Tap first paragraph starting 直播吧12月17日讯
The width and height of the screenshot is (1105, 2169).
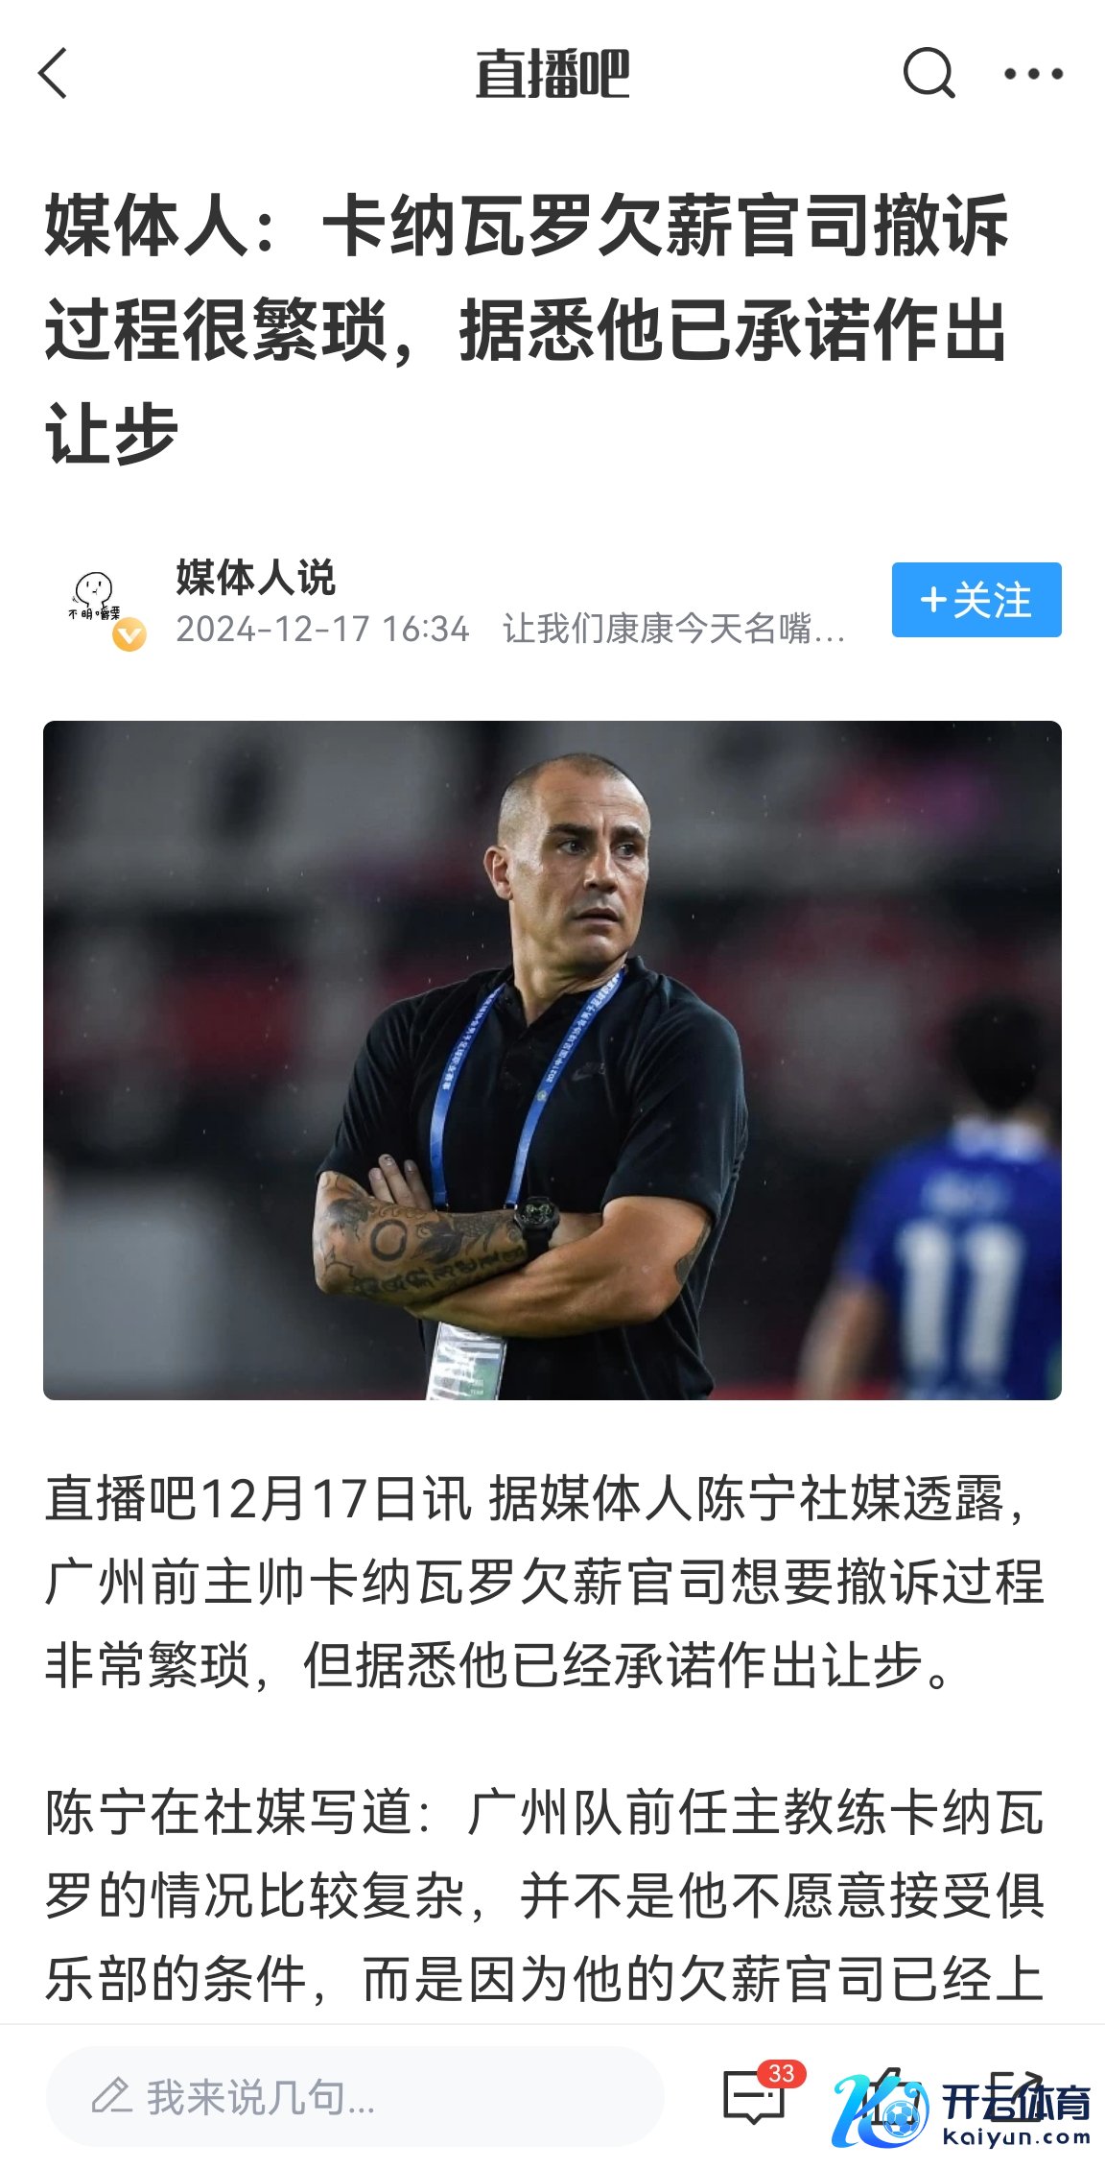click(544, 1581)
